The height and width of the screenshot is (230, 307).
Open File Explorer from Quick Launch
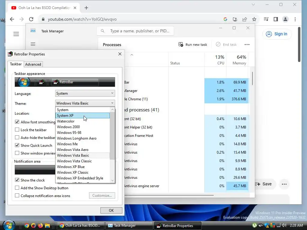47,226
